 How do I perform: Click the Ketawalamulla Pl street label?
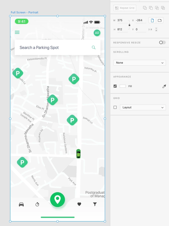point(37,59)
